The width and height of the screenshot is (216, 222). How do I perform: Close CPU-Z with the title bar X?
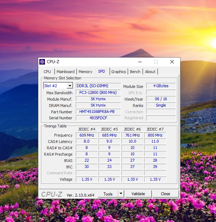pyautogui.click(x=172, y=62)
